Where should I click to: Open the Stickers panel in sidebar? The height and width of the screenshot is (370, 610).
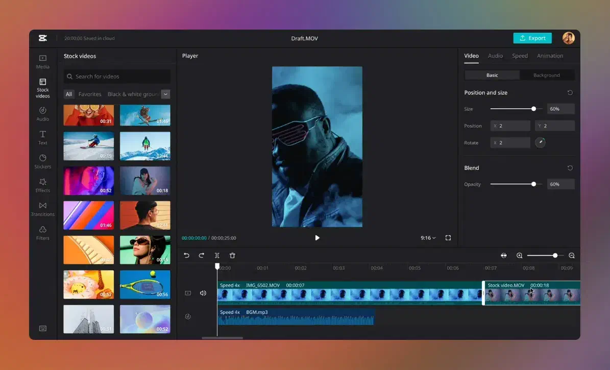43,161
